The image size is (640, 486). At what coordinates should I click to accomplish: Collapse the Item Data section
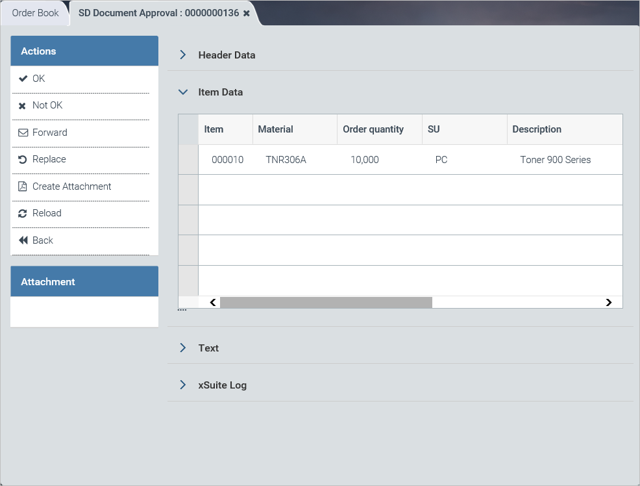[183, 92]
